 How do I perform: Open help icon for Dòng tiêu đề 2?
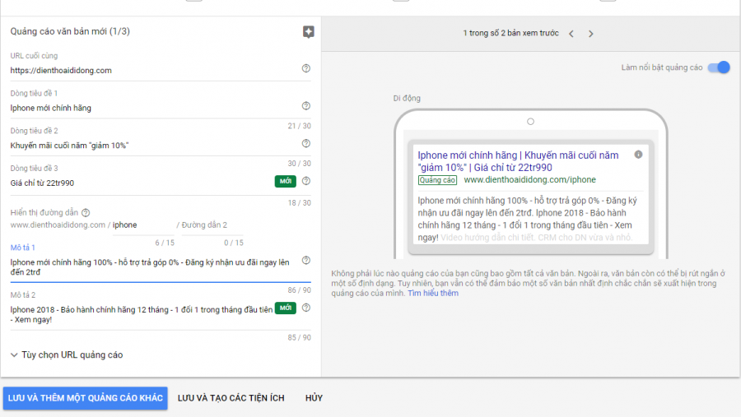point(306,143)
